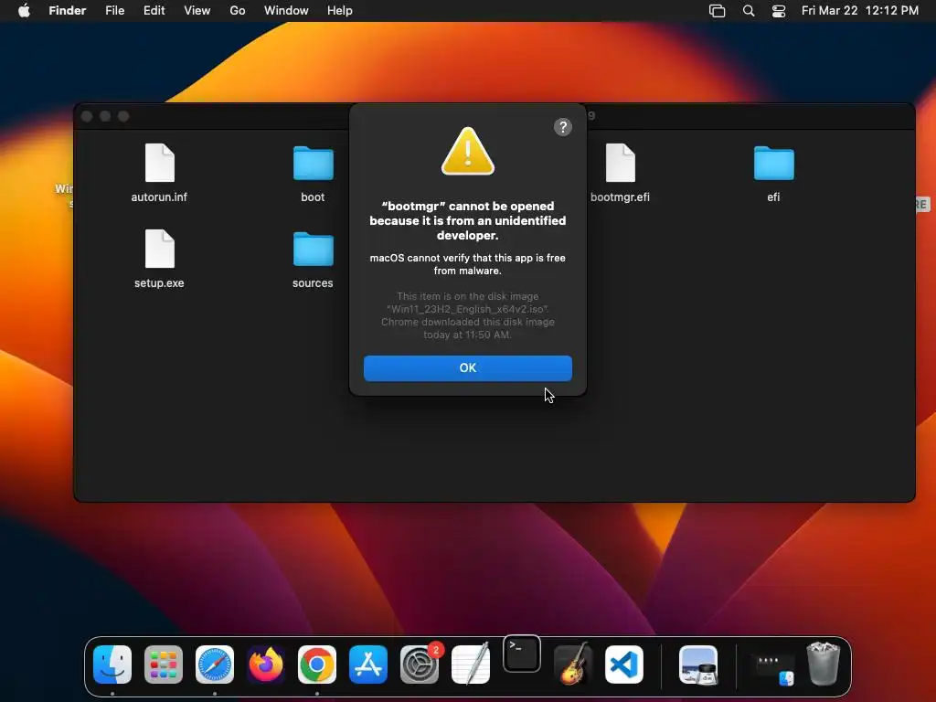This screenshot has height=702, width=936.
Task: Click the date and time in menu bar
Action: tap(859, 11)
